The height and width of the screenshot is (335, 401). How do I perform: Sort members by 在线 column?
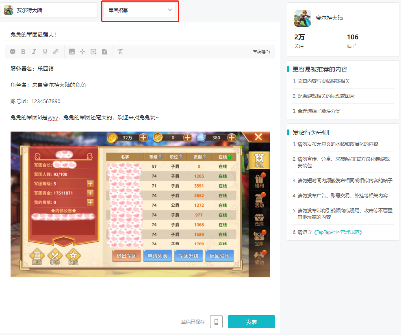225,157
